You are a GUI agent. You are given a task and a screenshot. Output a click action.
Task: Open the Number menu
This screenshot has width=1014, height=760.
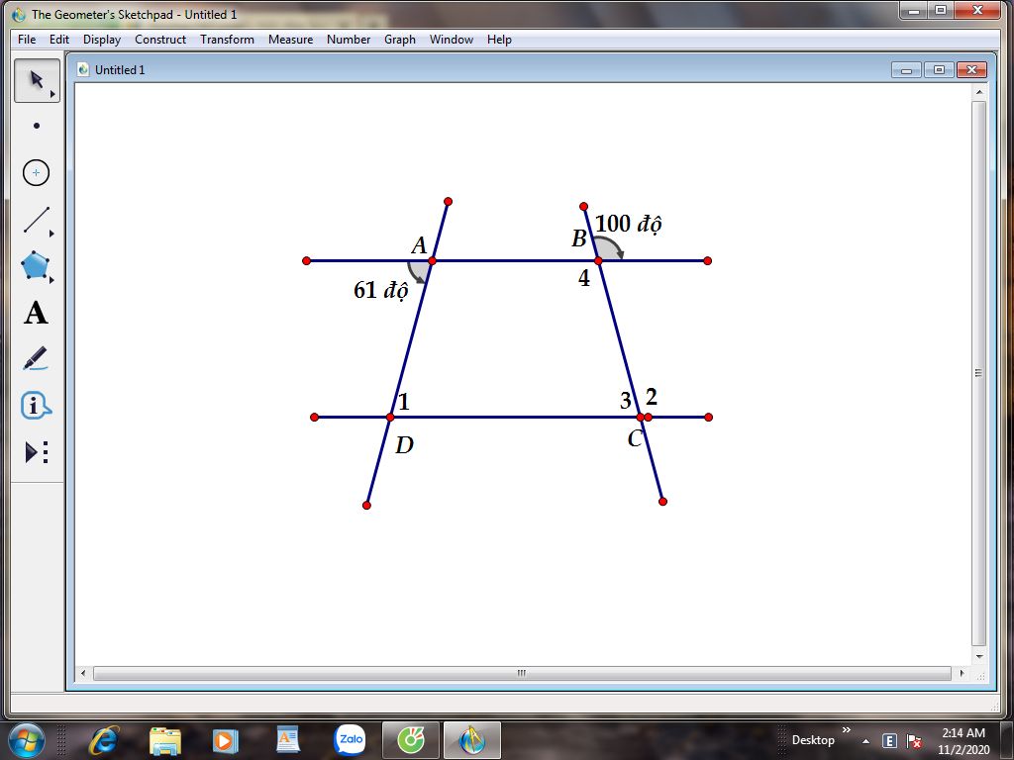pyautogui.click(x=349, y=40)
